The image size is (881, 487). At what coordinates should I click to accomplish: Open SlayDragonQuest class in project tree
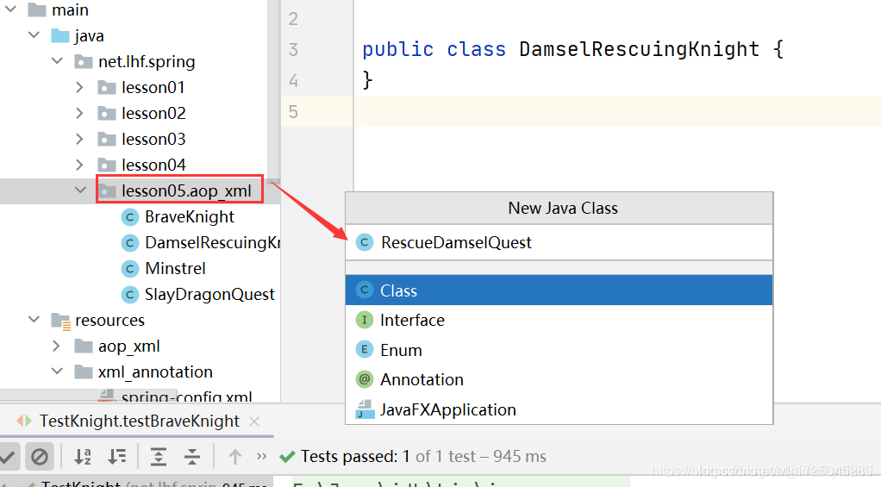click(209, 294)
